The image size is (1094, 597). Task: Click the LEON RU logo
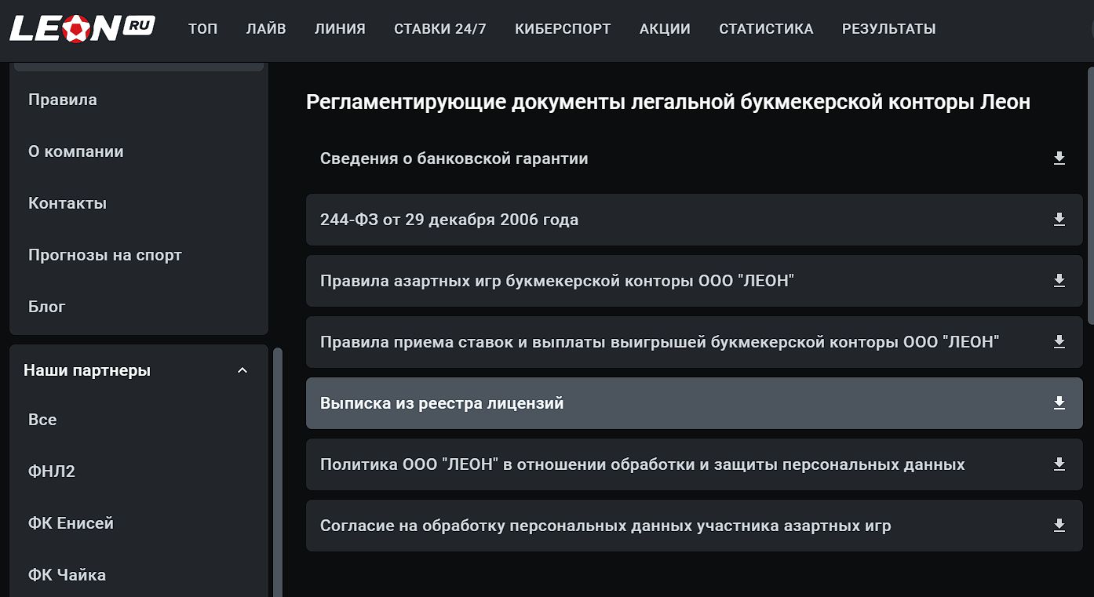click(82, 29)
